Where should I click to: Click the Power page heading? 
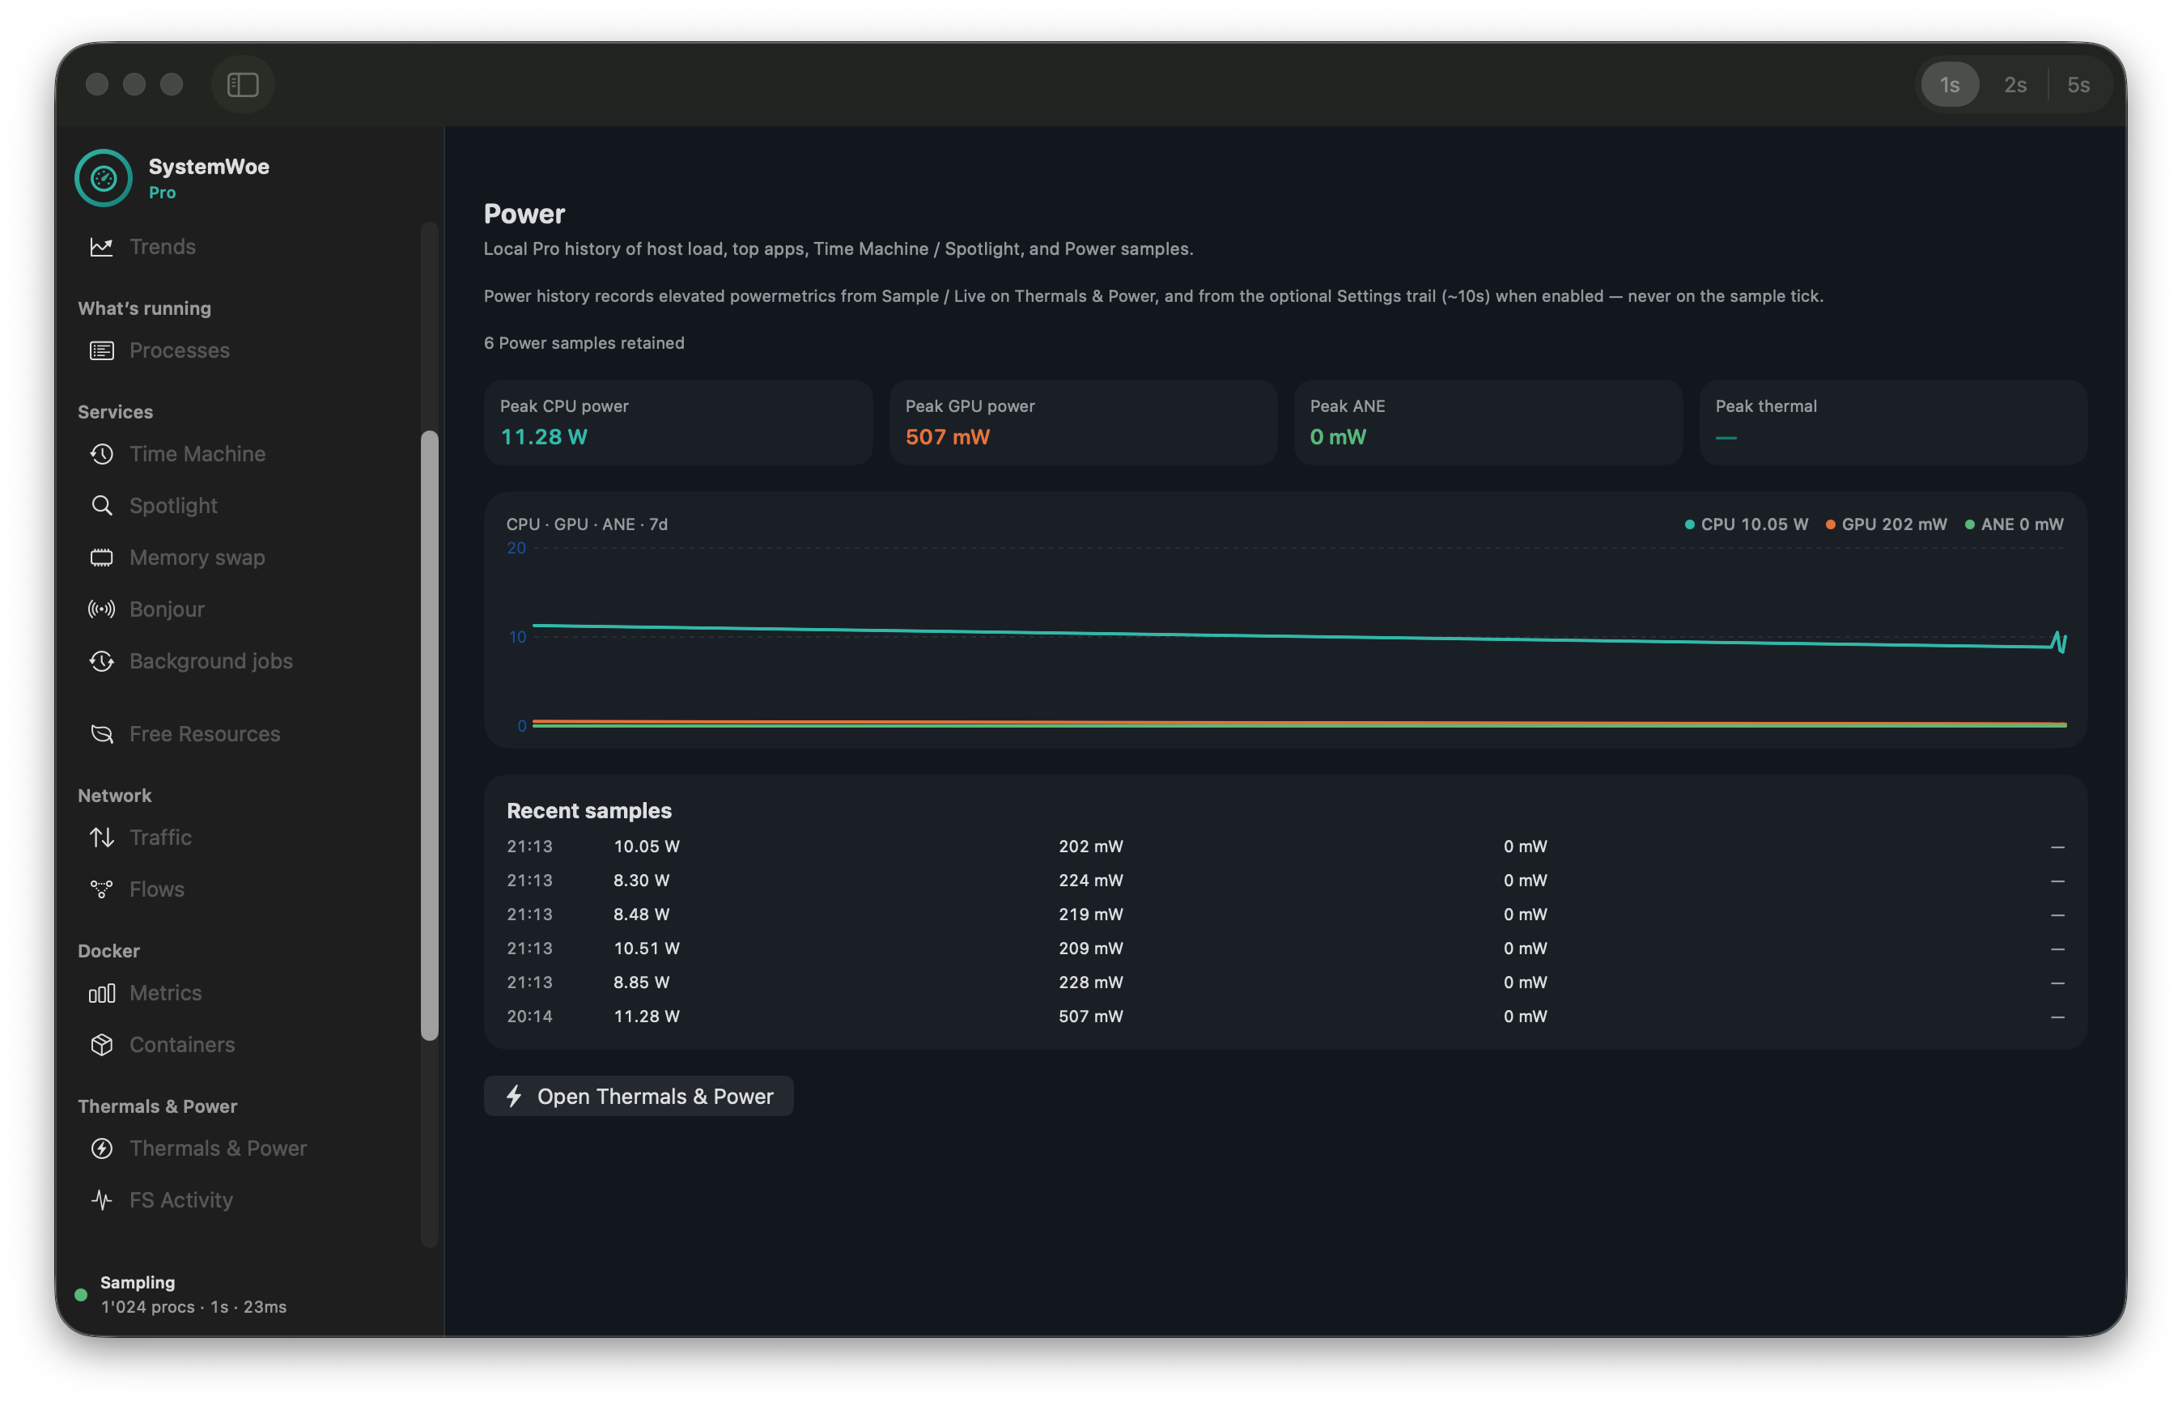(x=524, y=214)
